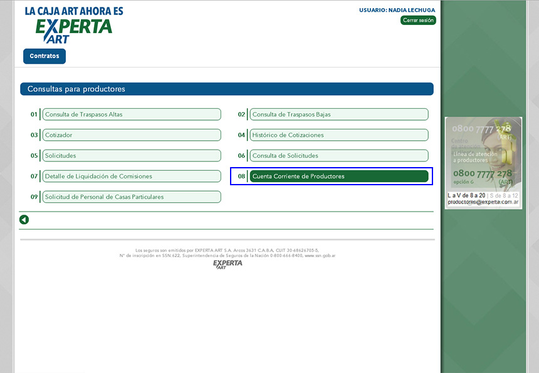
Task: Click the green back arrow icon
Action: 24,220
